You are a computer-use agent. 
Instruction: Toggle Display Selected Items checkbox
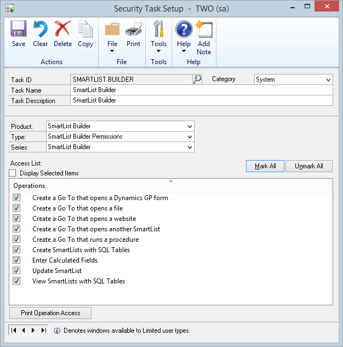tap(13, 173)
